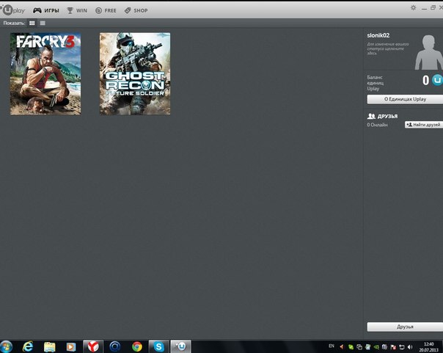
Task: Open File Explorer from taskbar
Action: pos(49,347)
